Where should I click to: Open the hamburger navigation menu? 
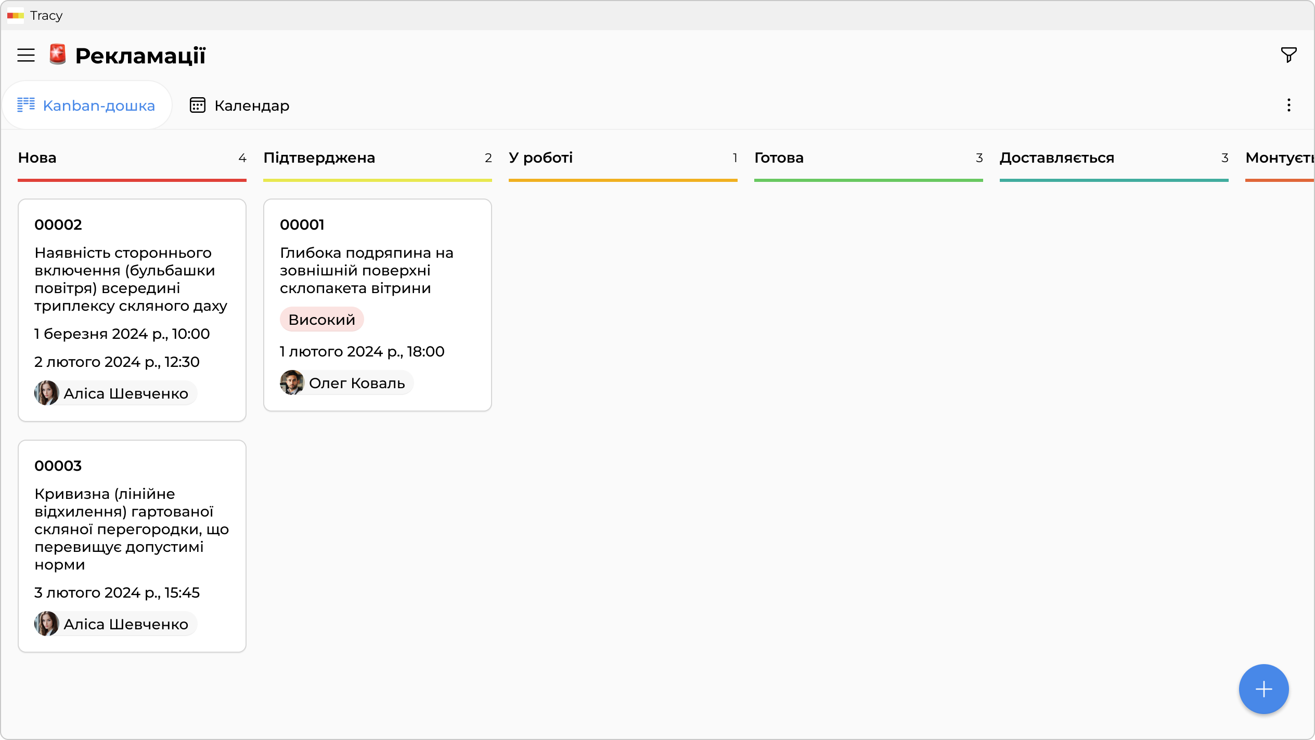pos(26,55)
